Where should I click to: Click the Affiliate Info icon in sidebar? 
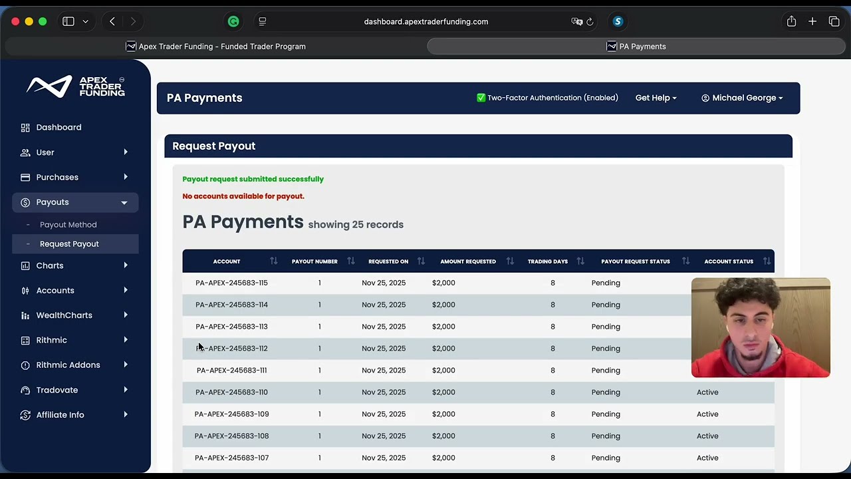(x=25, y=415)
